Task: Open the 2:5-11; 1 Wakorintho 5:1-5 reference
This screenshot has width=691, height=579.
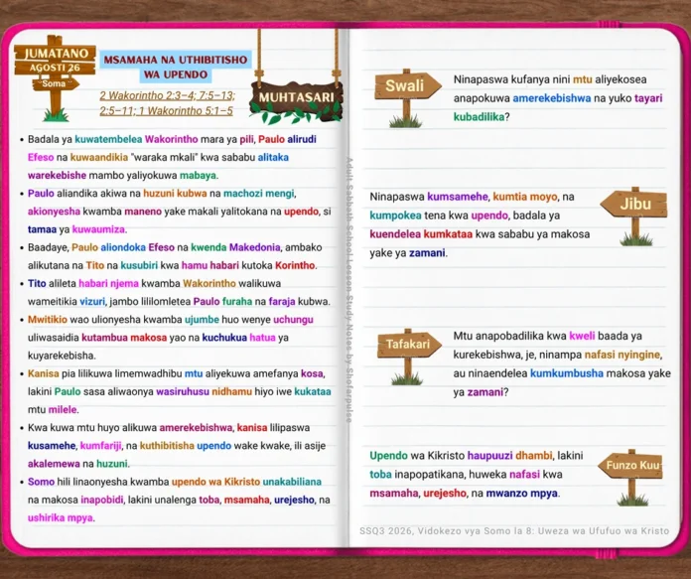Action: [x=166, y=110]
